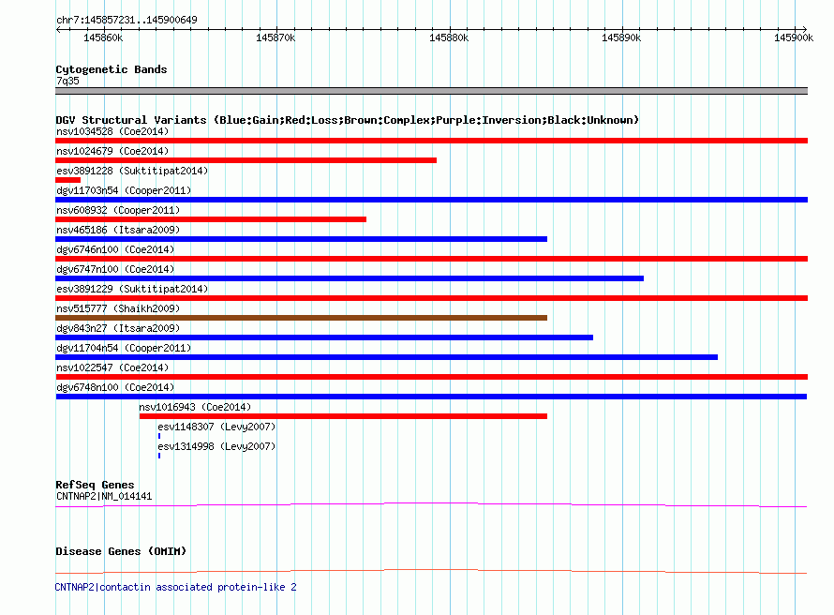Click the red loss bar of nsv1024679
Image resolution: width=834 pixels, height=615 pixels.
[x=246, y=160]
